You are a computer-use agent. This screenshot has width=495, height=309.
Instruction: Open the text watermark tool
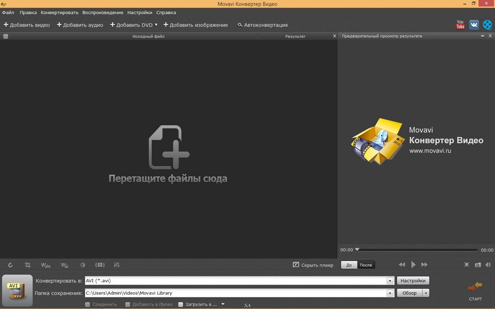[46, 265]
